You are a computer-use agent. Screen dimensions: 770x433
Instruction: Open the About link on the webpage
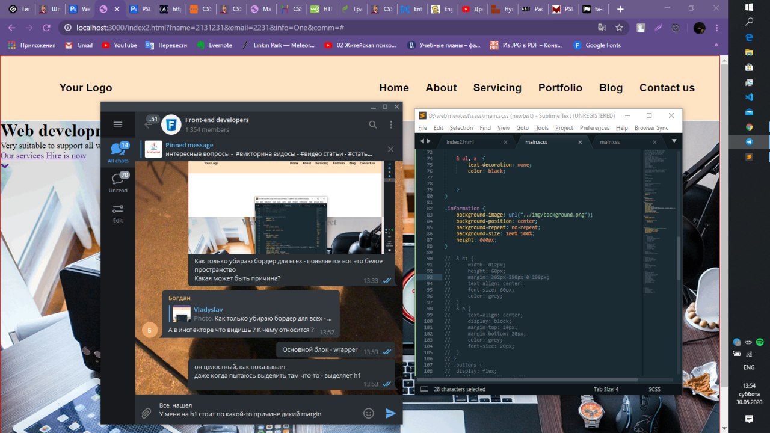(441, 88)
